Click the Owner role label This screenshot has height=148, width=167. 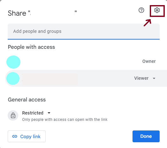pyautogui.click(x=149, y=61)
